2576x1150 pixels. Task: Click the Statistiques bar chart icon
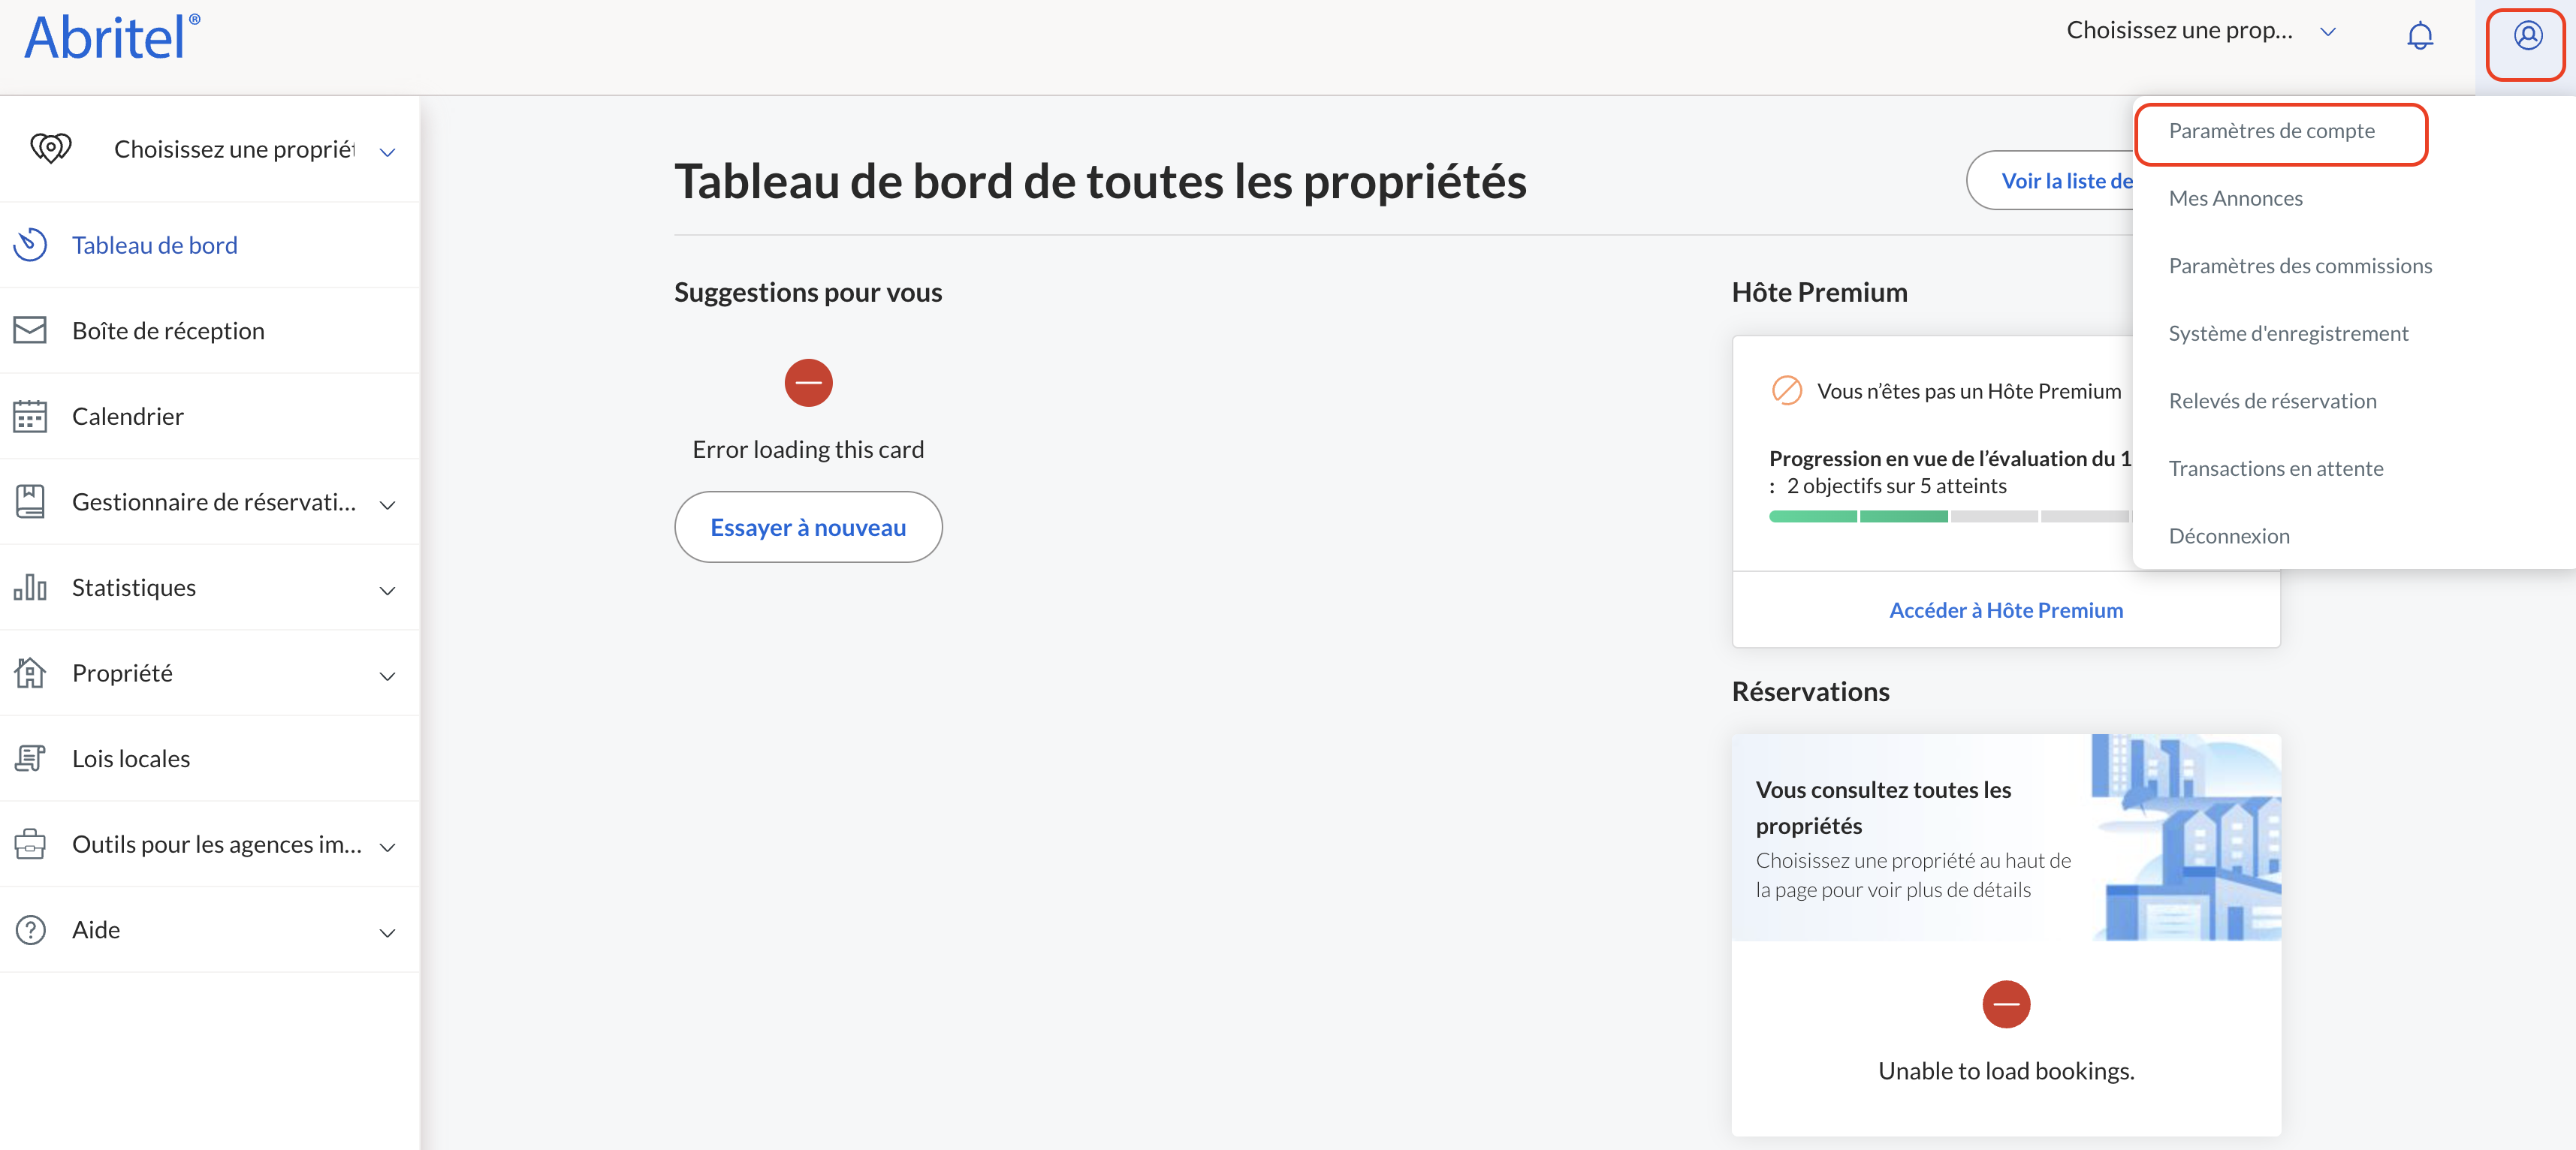[x=30, y=588]
